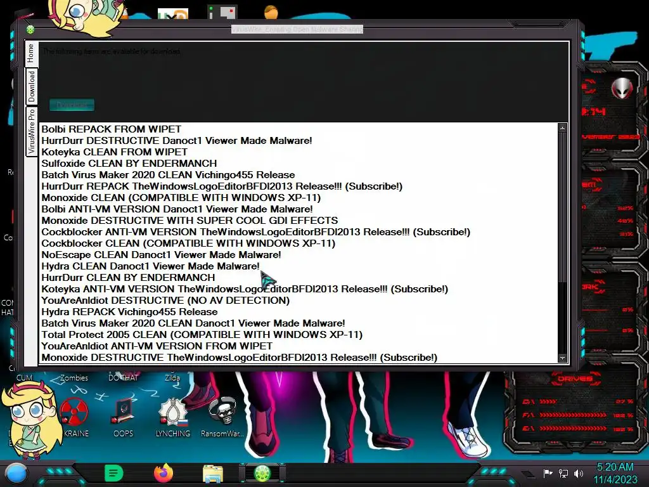Open the File Explorer taskbar icon
Screen dimensions: 649x487
click(x=213, y=473)
